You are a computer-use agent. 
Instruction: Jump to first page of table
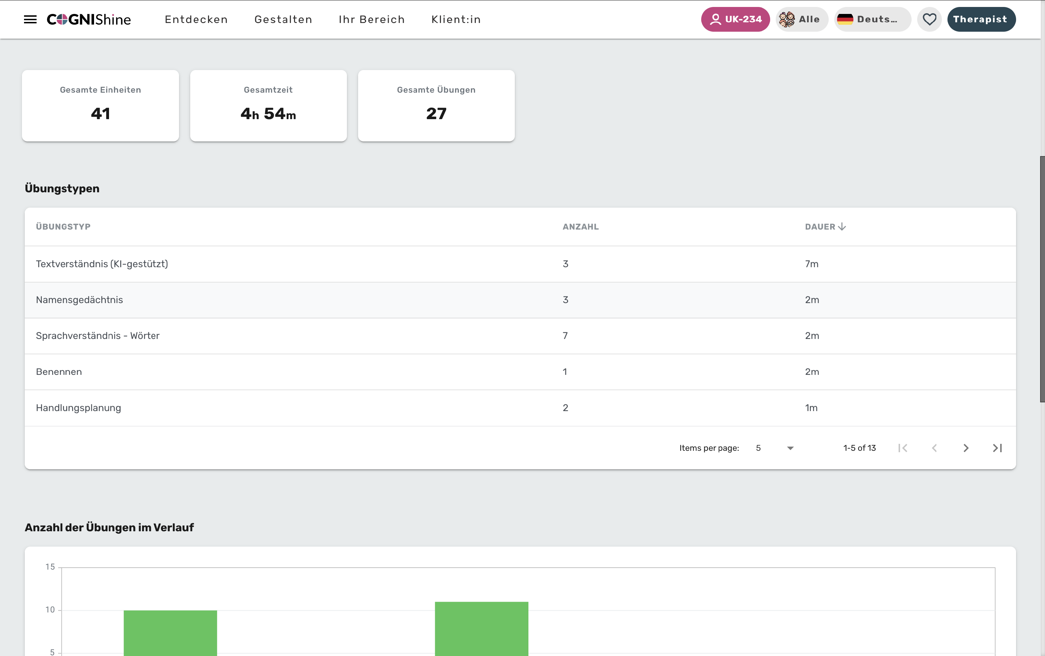(903, 448)
